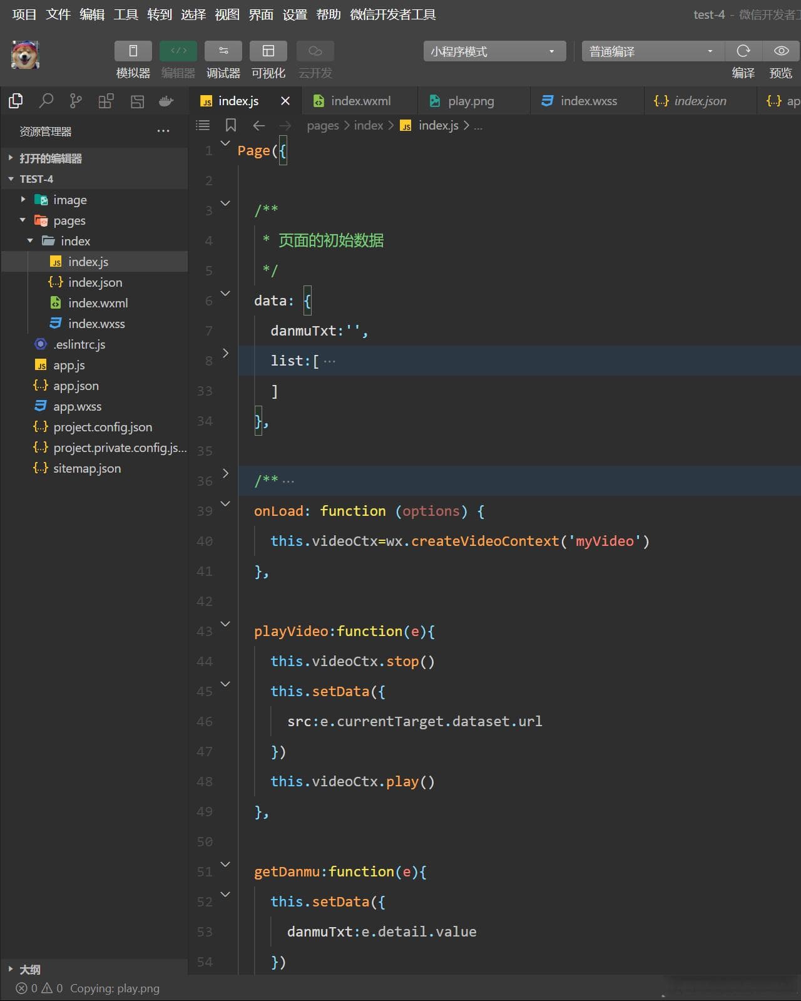The image size is (801, 1001).
Task: Open the 视图 menu
Action: (227, 14)
